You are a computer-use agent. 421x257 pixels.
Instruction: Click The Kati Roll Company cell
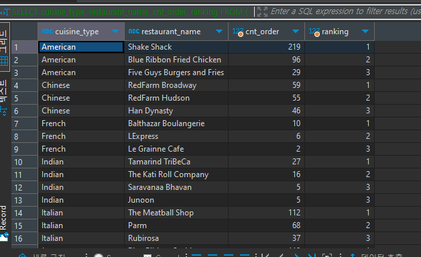[176, 174]
